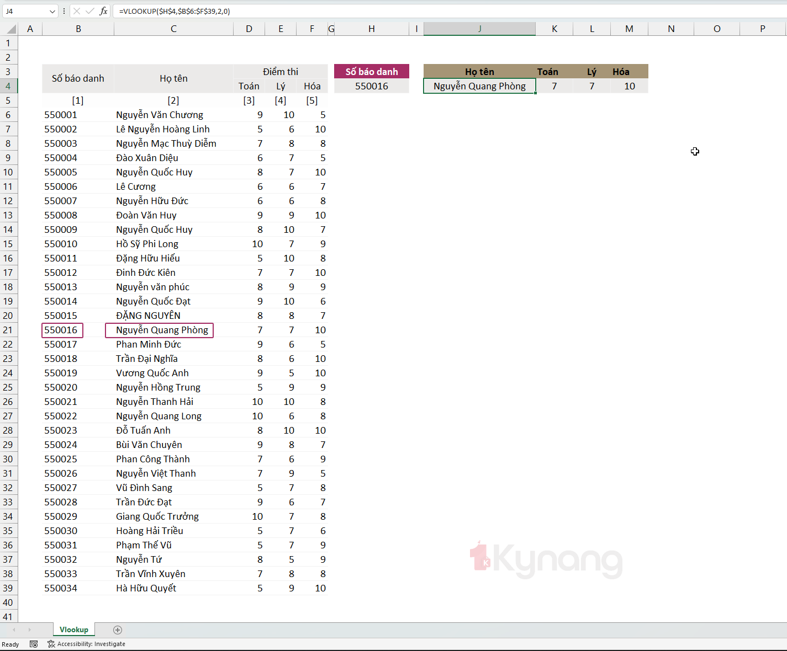The width and height of the screenshot is (787, 651).
Task: Click the 'Lý' result header in L3
Action: coord(592,72)
